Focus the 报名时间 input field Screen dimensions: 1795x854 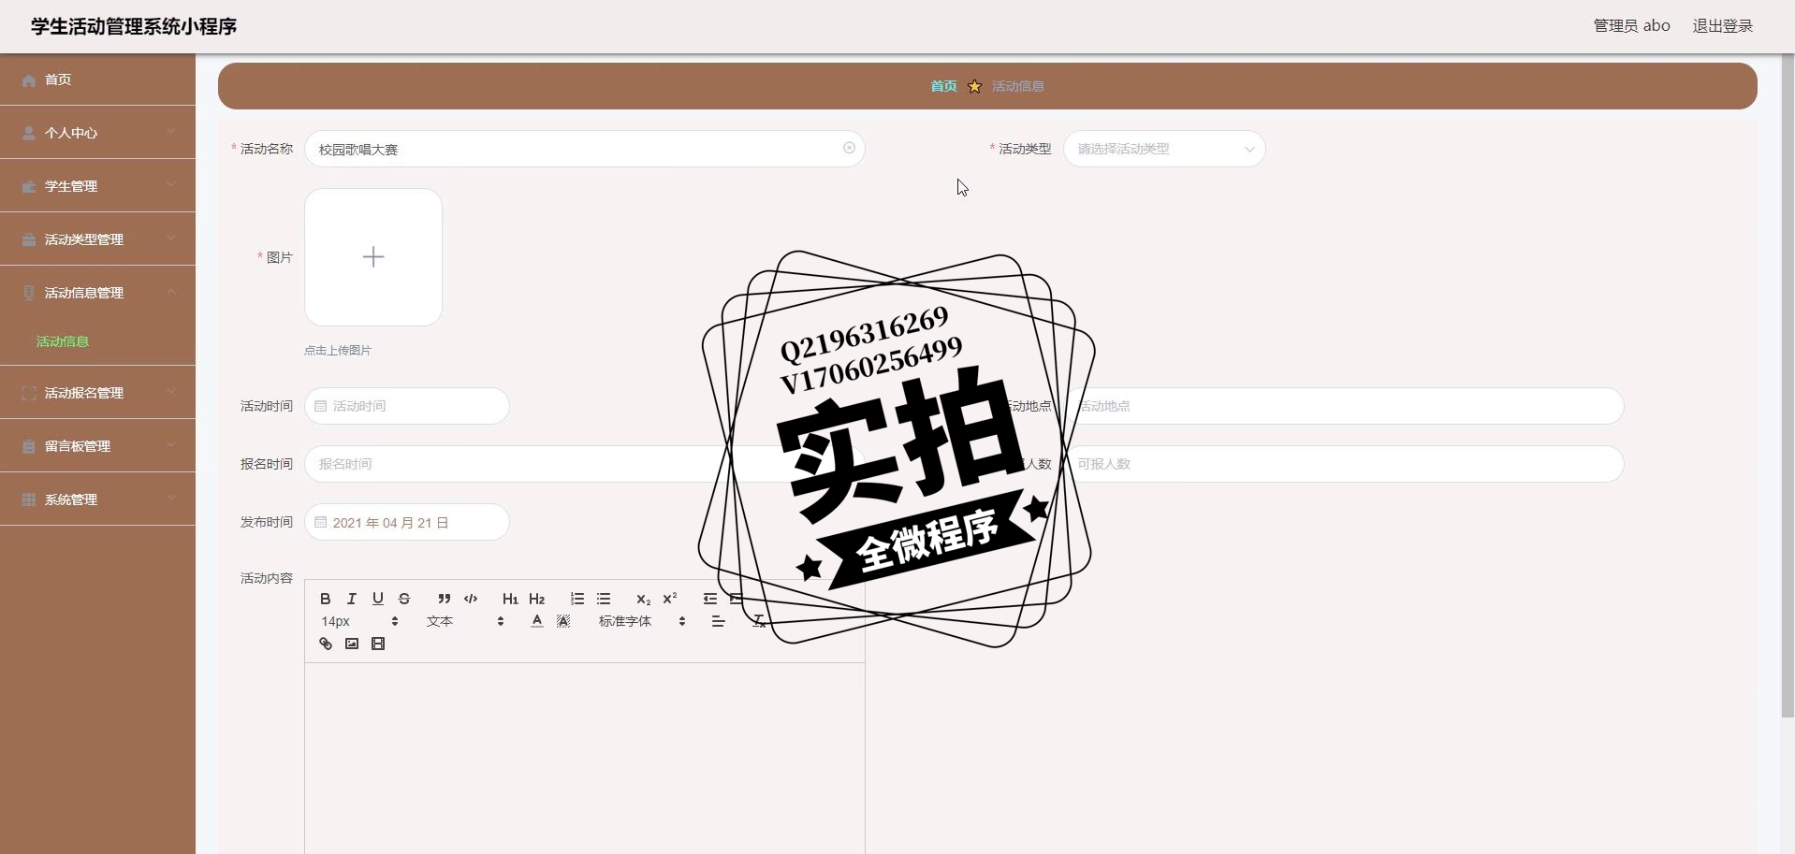pos(585,464)
